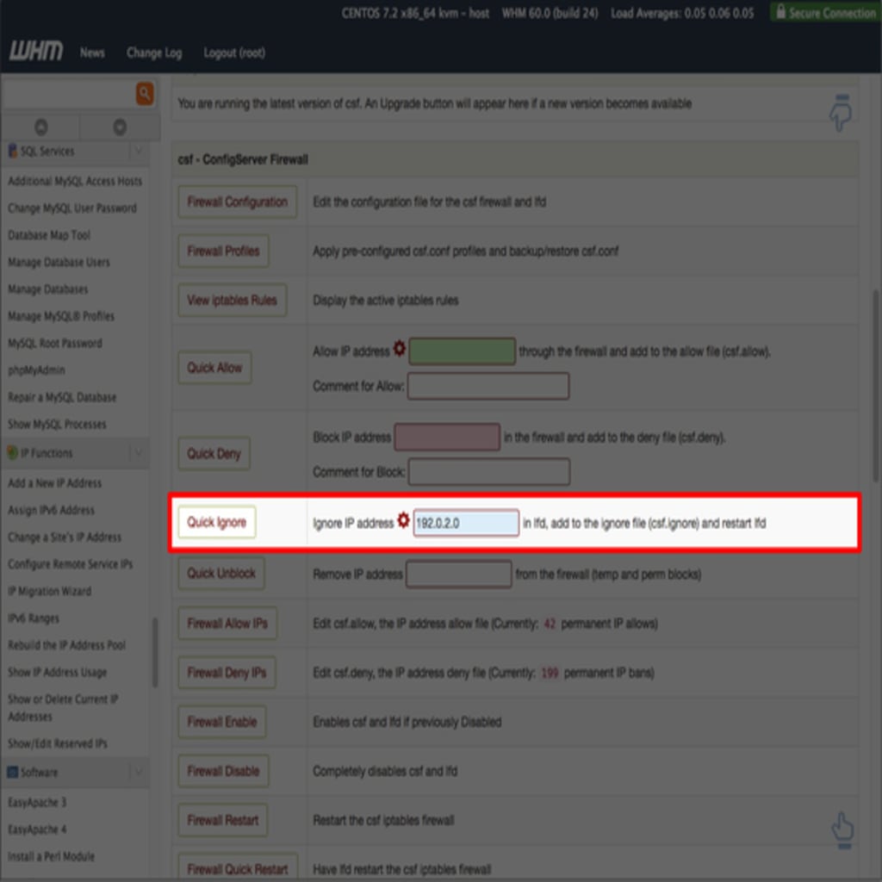
Task: Open phpMyAdmin link in sidebar
Action: click(x=36, y=370)
